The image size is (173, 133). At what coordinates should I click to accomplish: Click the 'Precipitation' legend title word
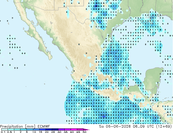[11, 126]
